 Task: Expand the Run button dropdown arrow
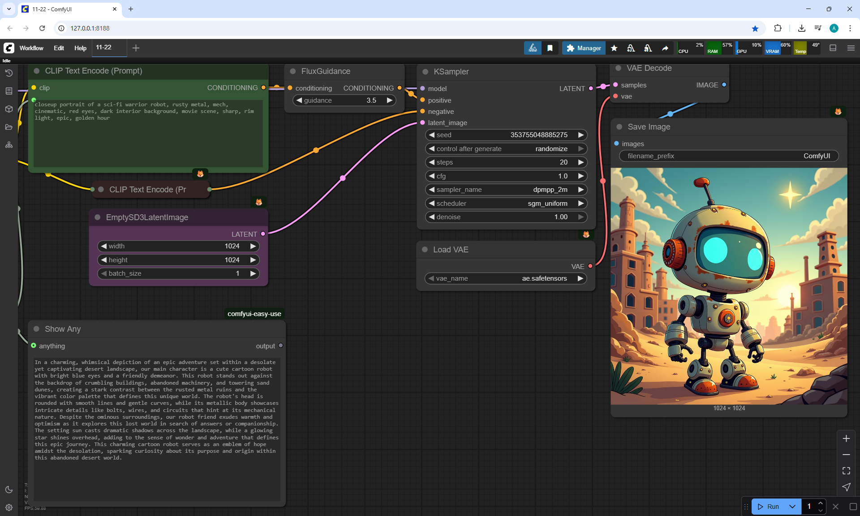[x=792, y=507]
